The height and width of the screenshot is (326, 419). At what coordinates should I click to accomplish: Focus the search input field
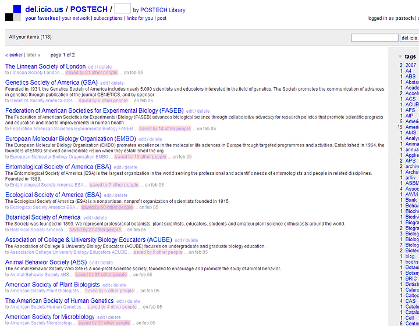(x=375, y=38)
